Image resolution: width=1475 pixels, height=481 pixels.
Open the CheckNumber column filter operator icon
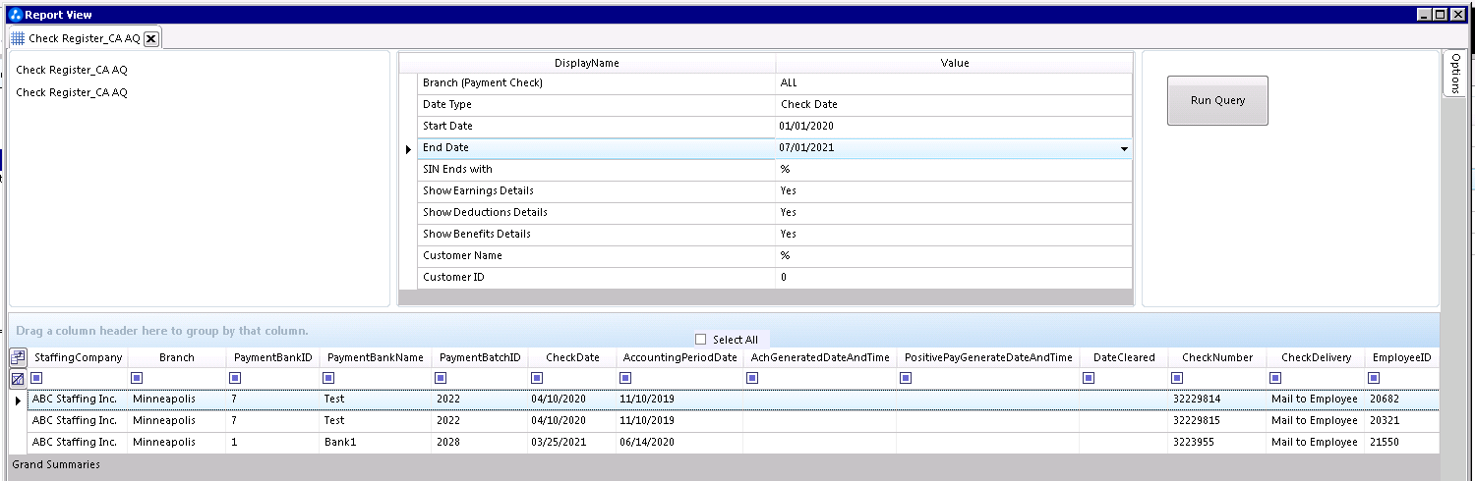(1179, 378)
